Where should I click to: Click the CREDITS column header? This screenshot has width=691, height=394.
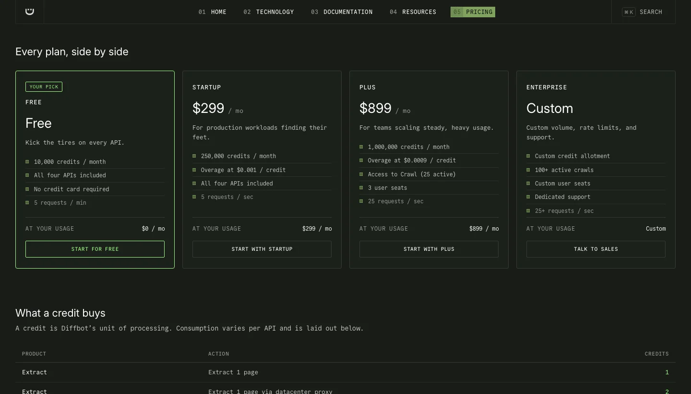point(656,354)
